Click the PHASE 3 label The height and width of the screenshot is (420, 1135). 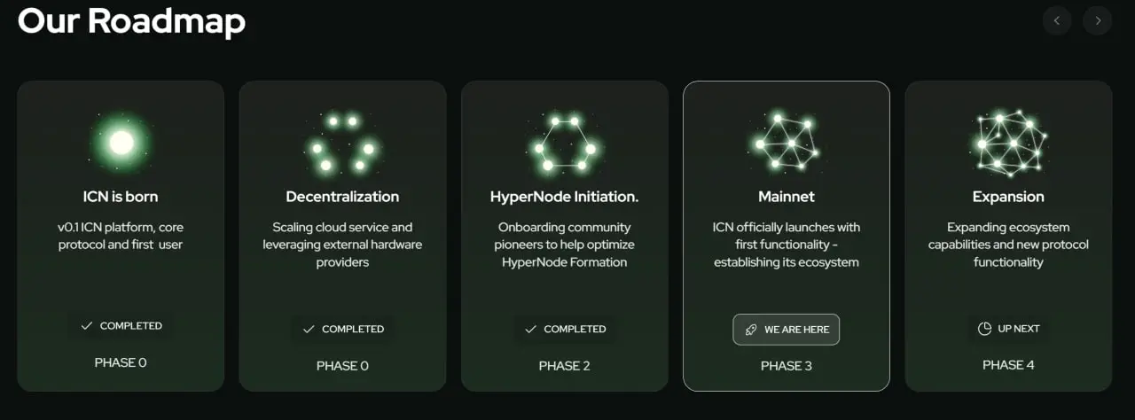787,366
